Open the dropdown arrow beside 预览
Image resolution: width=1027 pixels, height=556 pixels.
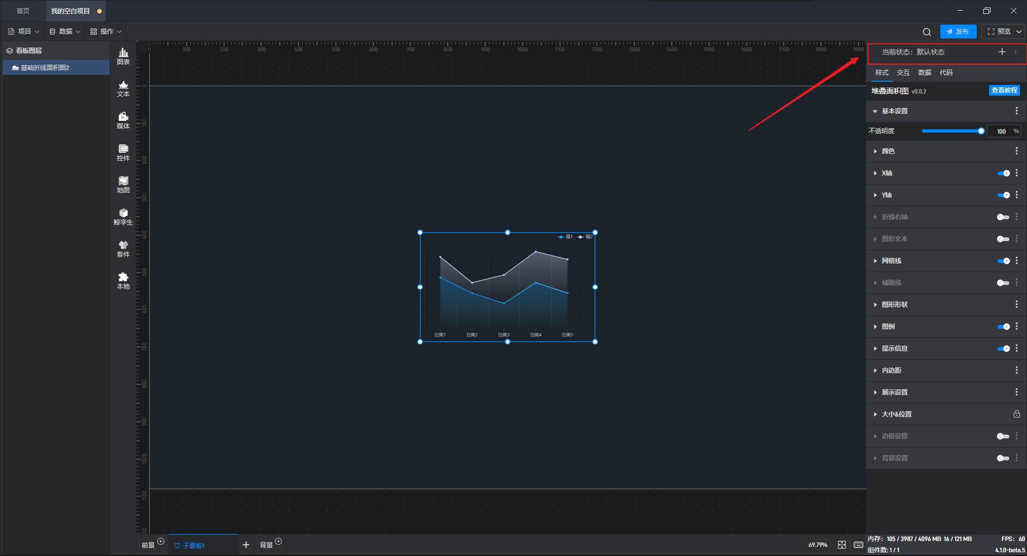1019,32
